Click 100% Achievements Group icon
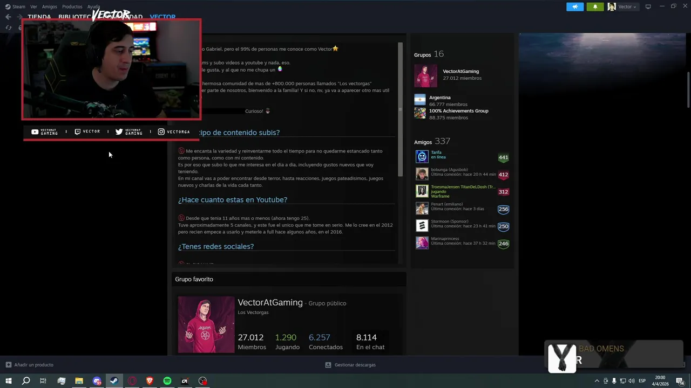 pos(420,113)
